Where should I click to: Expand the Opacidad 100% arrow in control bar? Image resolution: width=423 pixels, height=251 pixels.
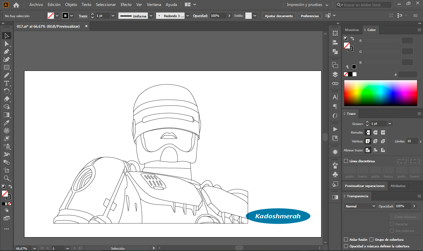pyautogui.click(x=230, y=16)
